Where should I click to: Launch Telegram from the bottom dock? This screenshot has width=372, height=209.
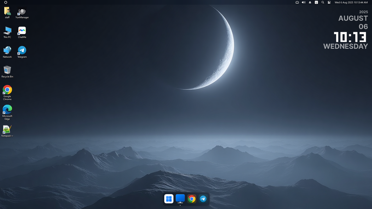point(203,199)
